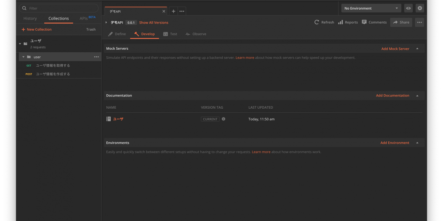Open the tab options ellipsis next to plus
The height and width of the screenshot is (221, 443).
coord(182,11)
